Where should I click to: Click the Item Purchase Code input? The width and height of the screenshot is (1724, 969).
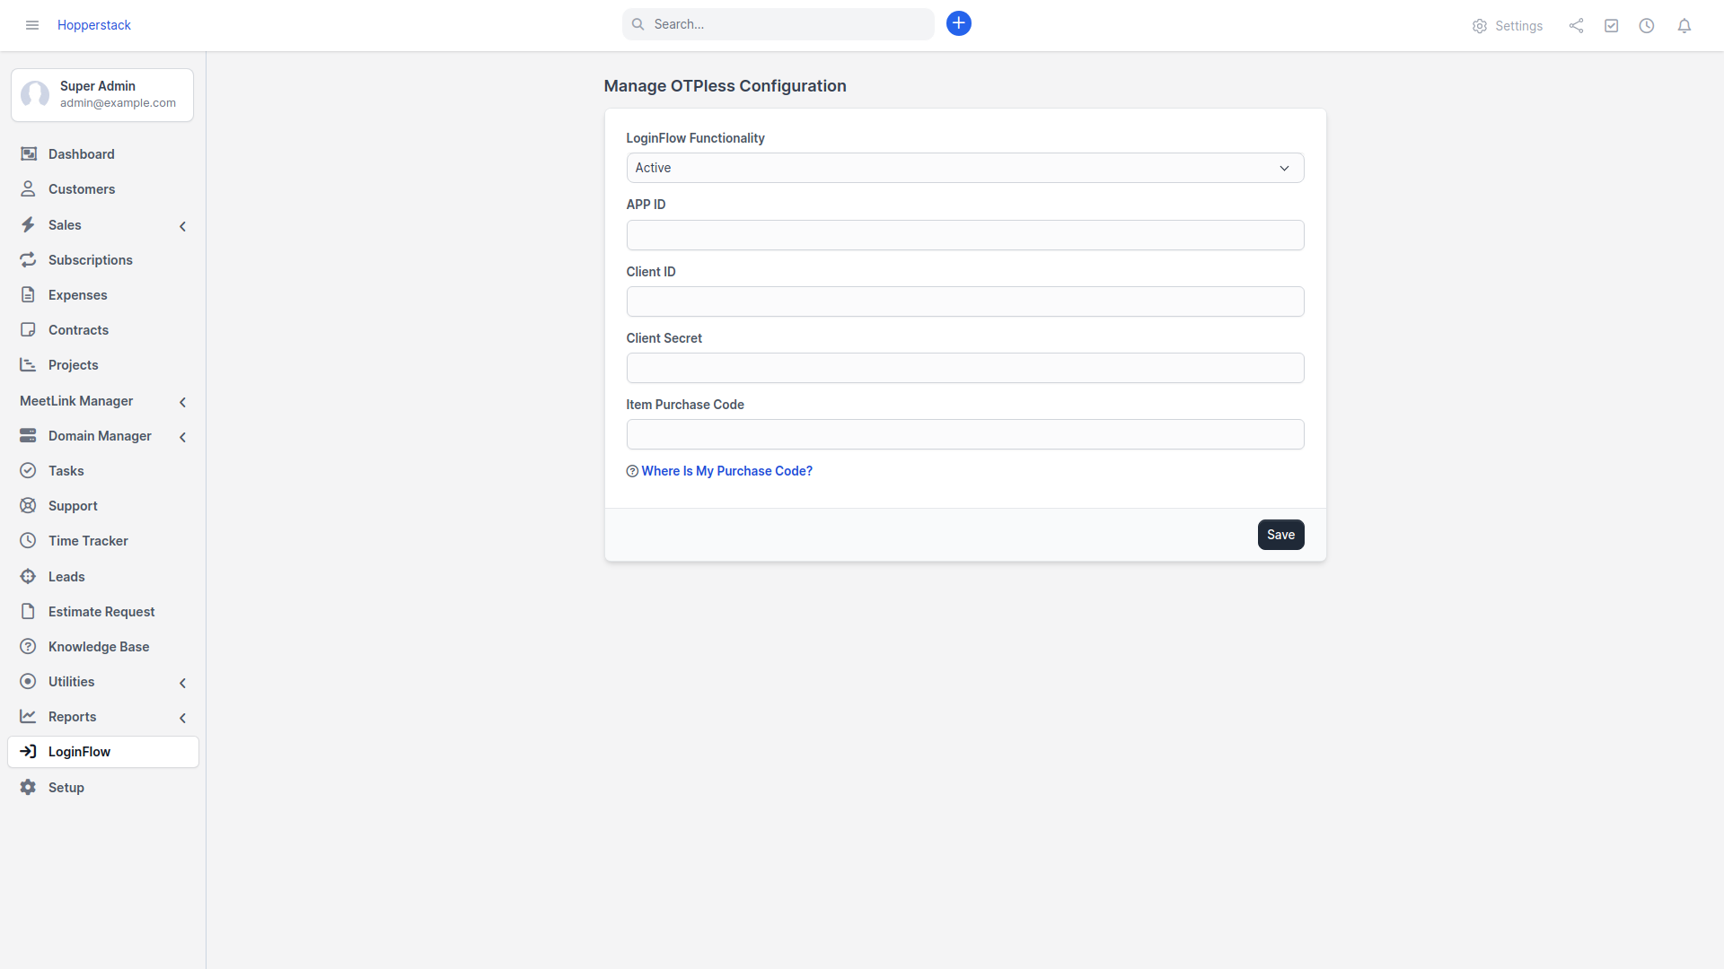[x=964, y=434]
